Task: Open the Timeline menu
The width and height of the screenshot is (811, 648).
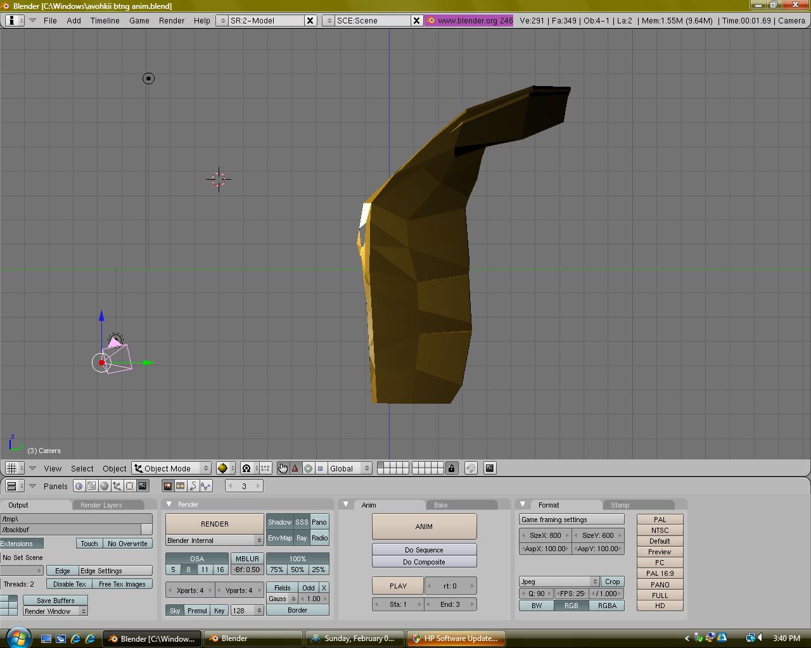Action: point(105,20)
